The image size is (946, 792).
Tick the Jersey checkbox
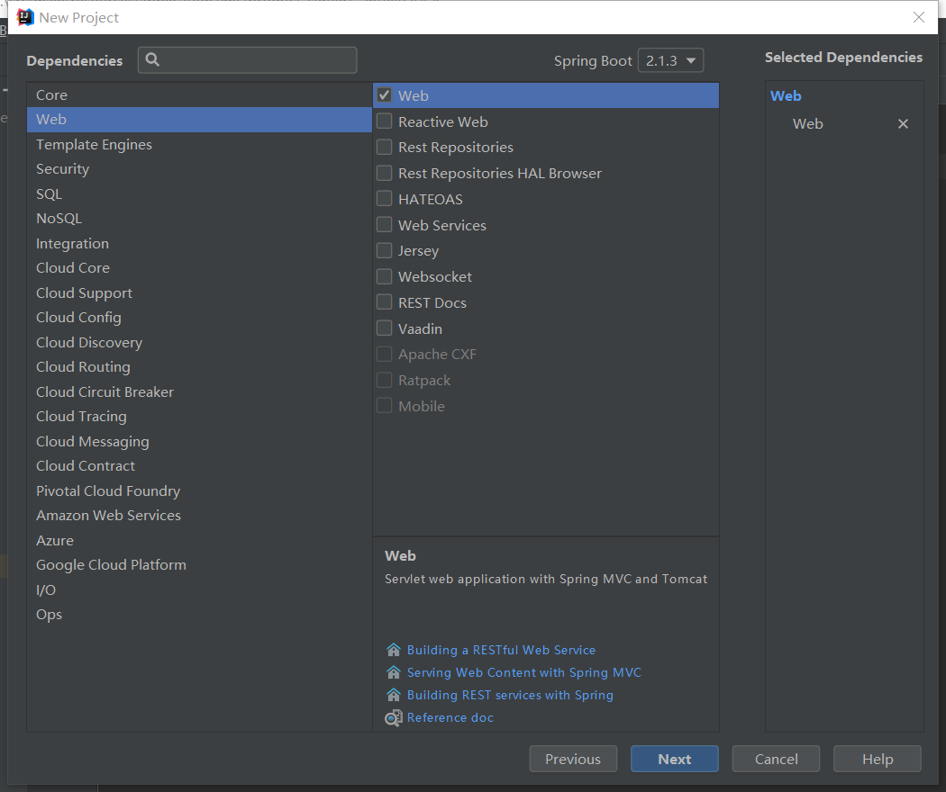pos(385,250)
